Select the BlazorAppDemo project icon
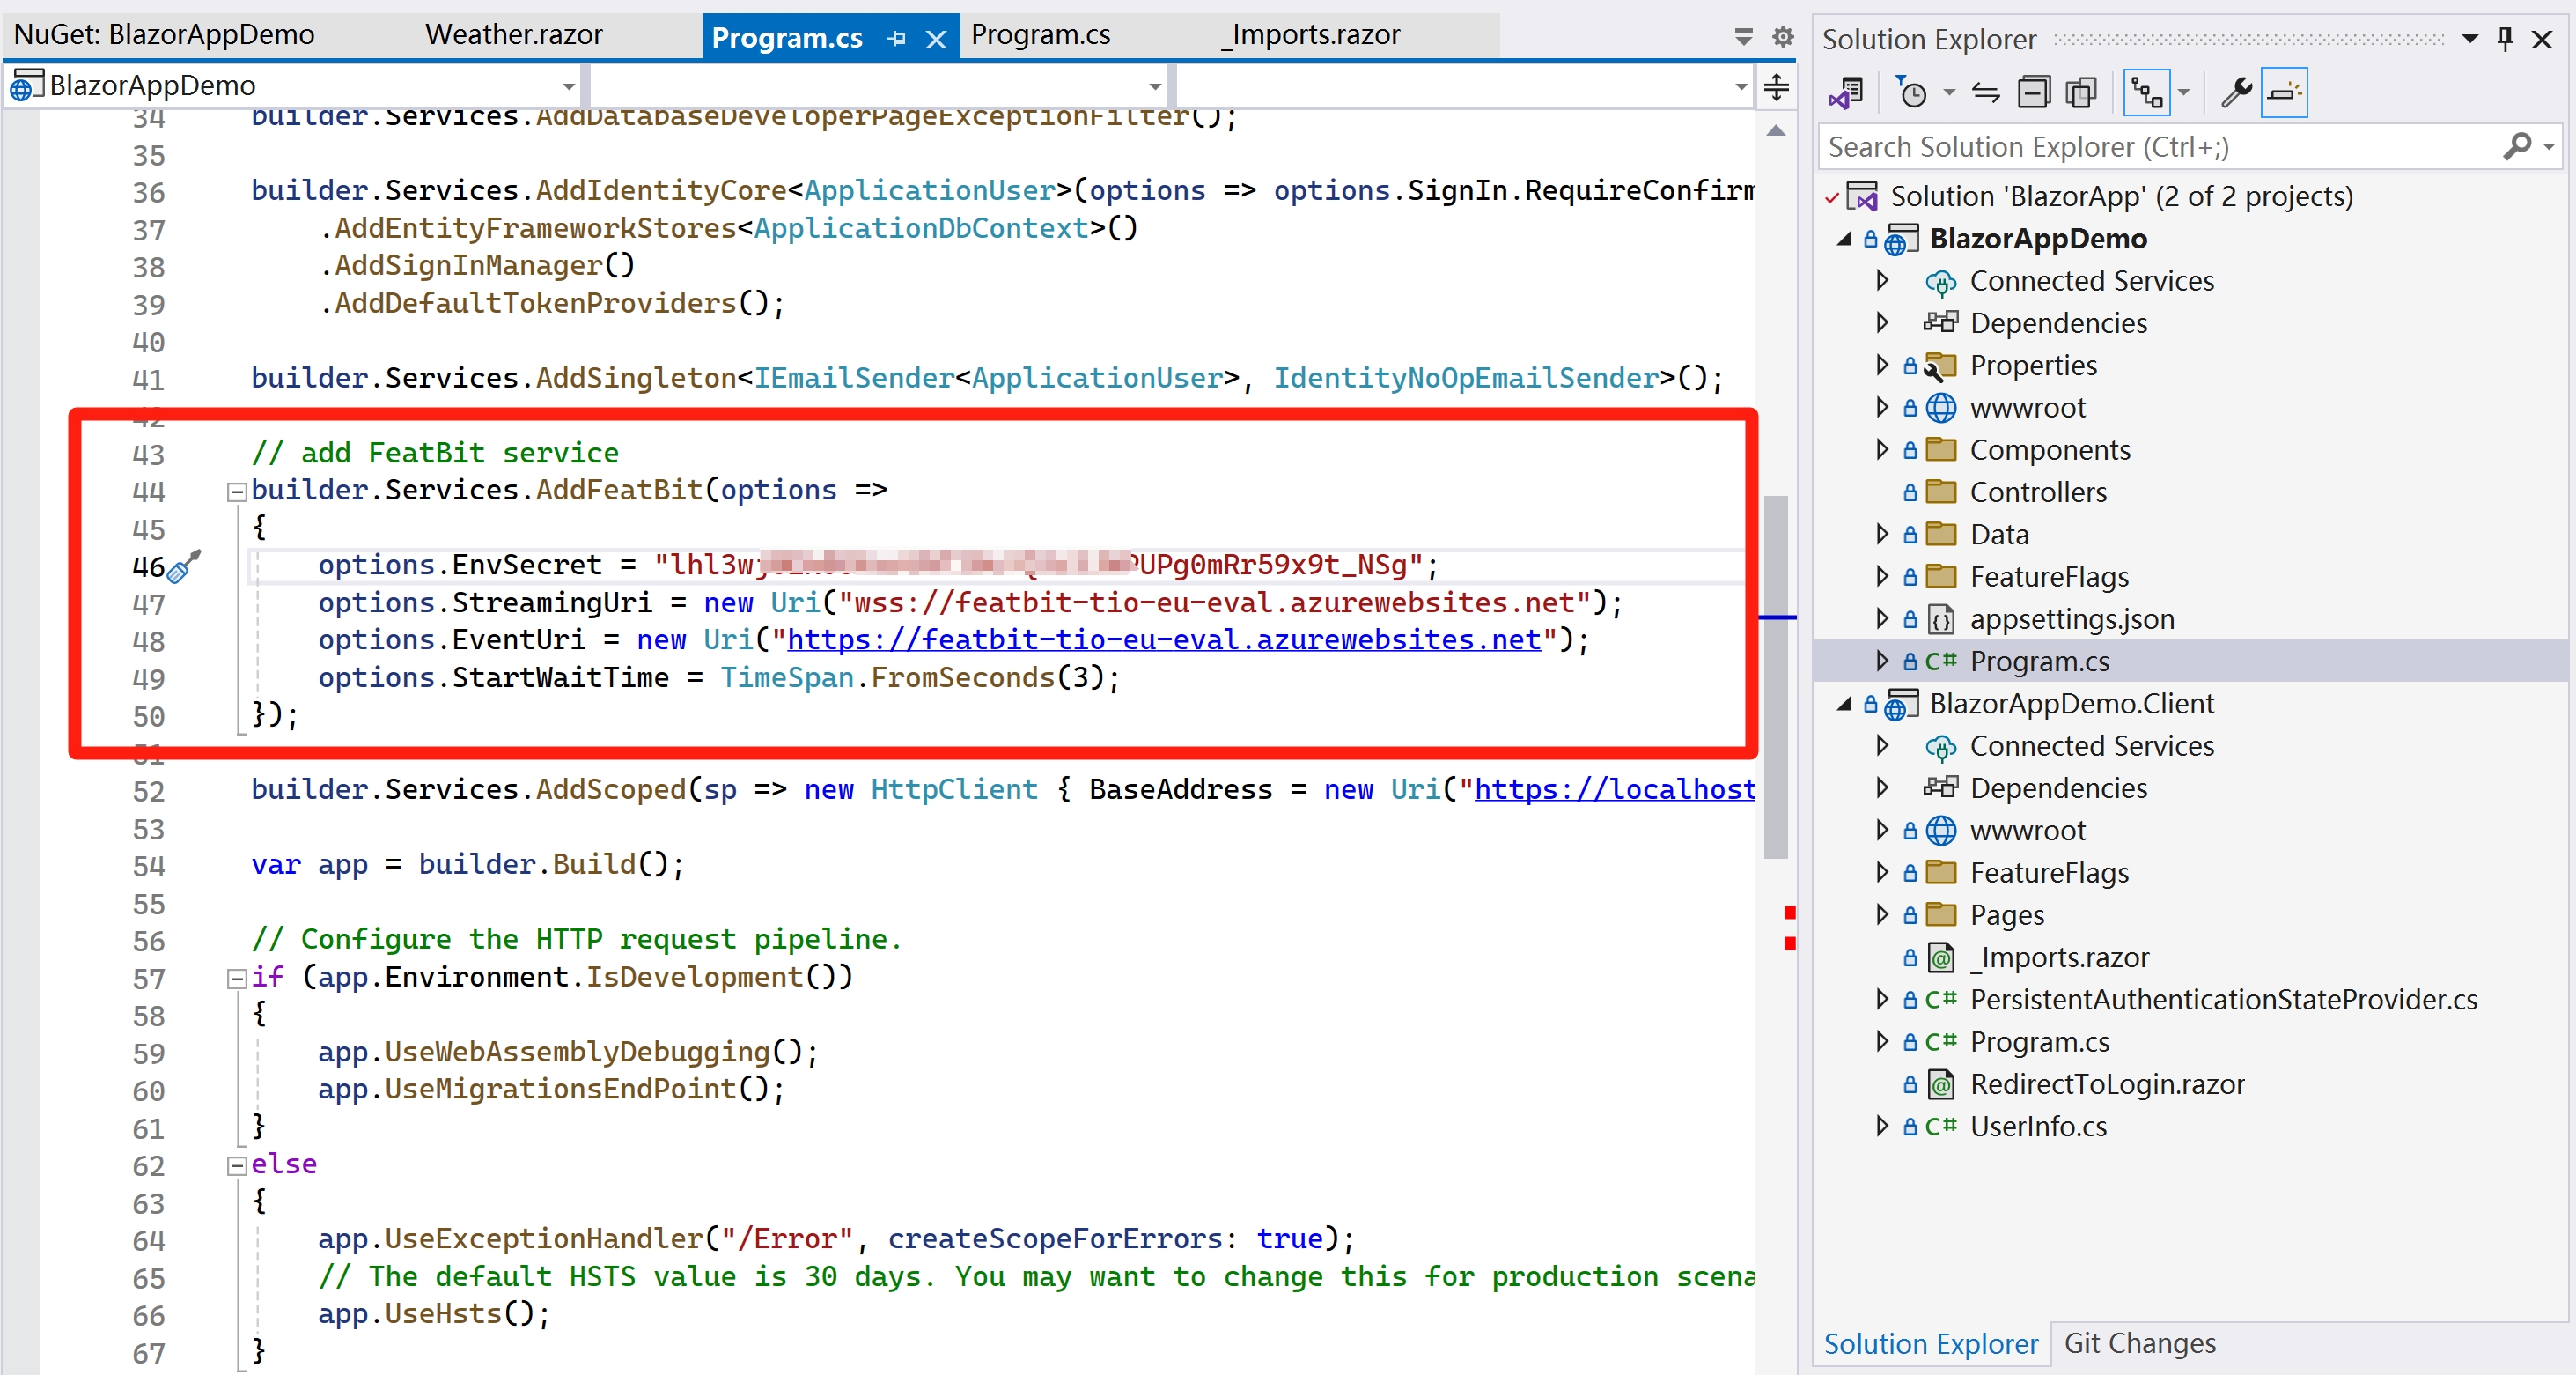The height and width of the screenshot is (1375, 2576). tap(1901, 240)
